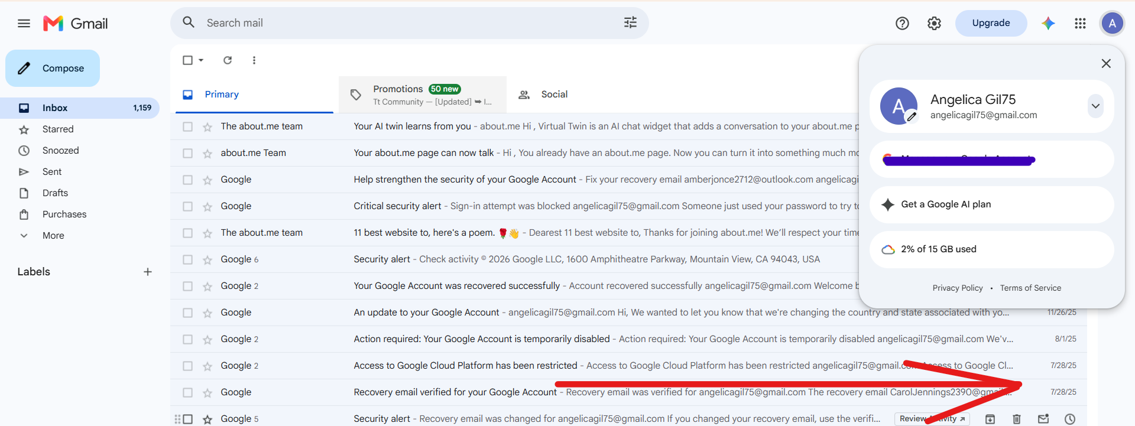Check the 'Account was recovered successfully' email
The width and height of the screenshot is (1135, 426).
[187, 286]
